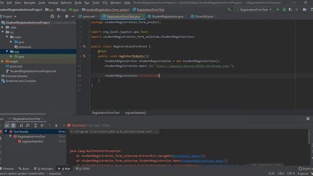Build project with the hammer icon
The width and height of the screenshot is (313, 176).
pos(229,10)
